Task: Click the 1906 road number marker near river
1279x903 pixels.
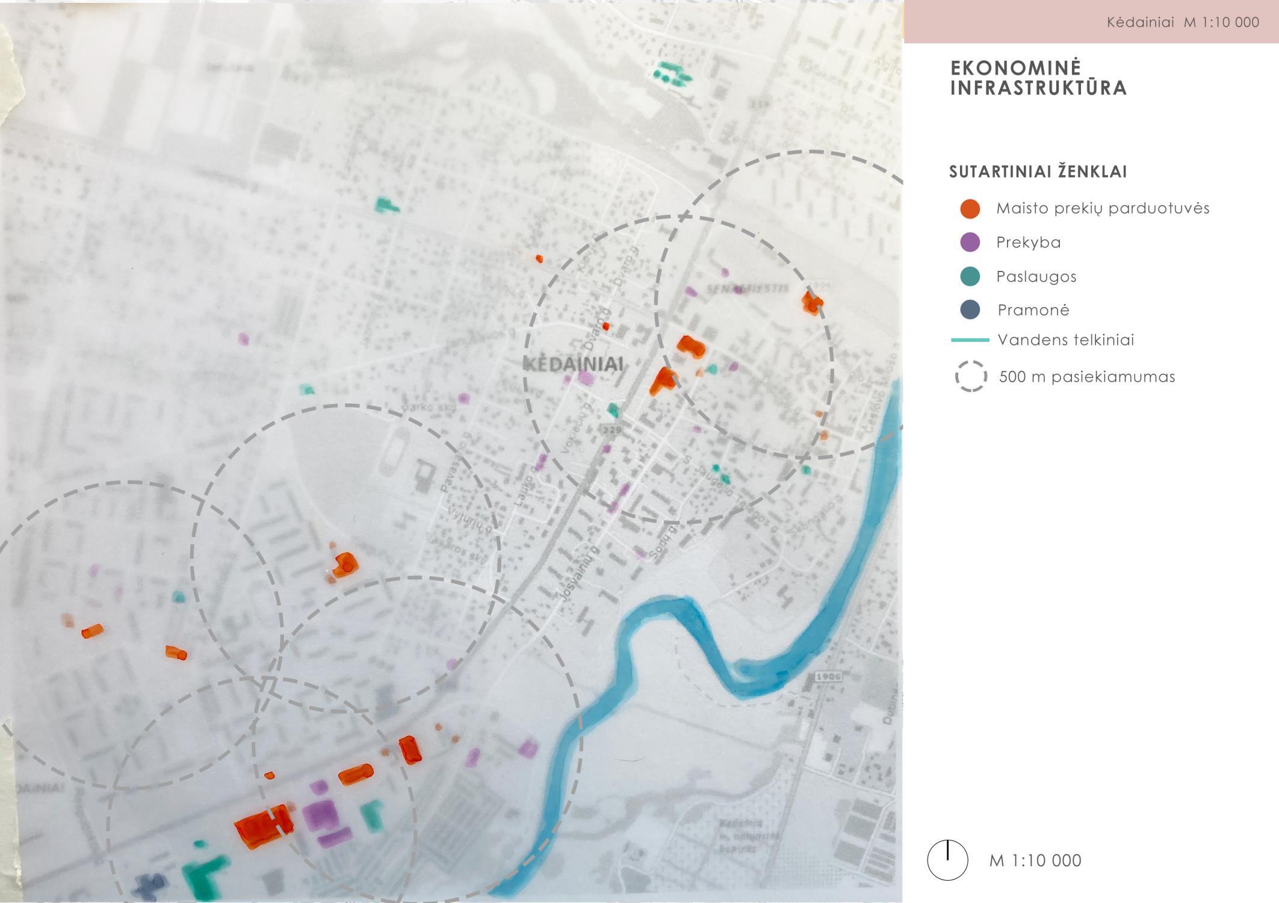Action: (828, 677)
